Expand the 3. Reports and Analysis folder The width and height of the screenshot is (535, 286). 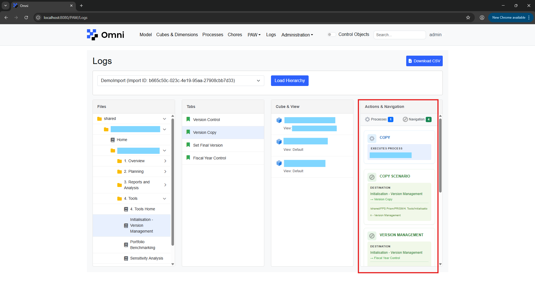click(165, 185)
